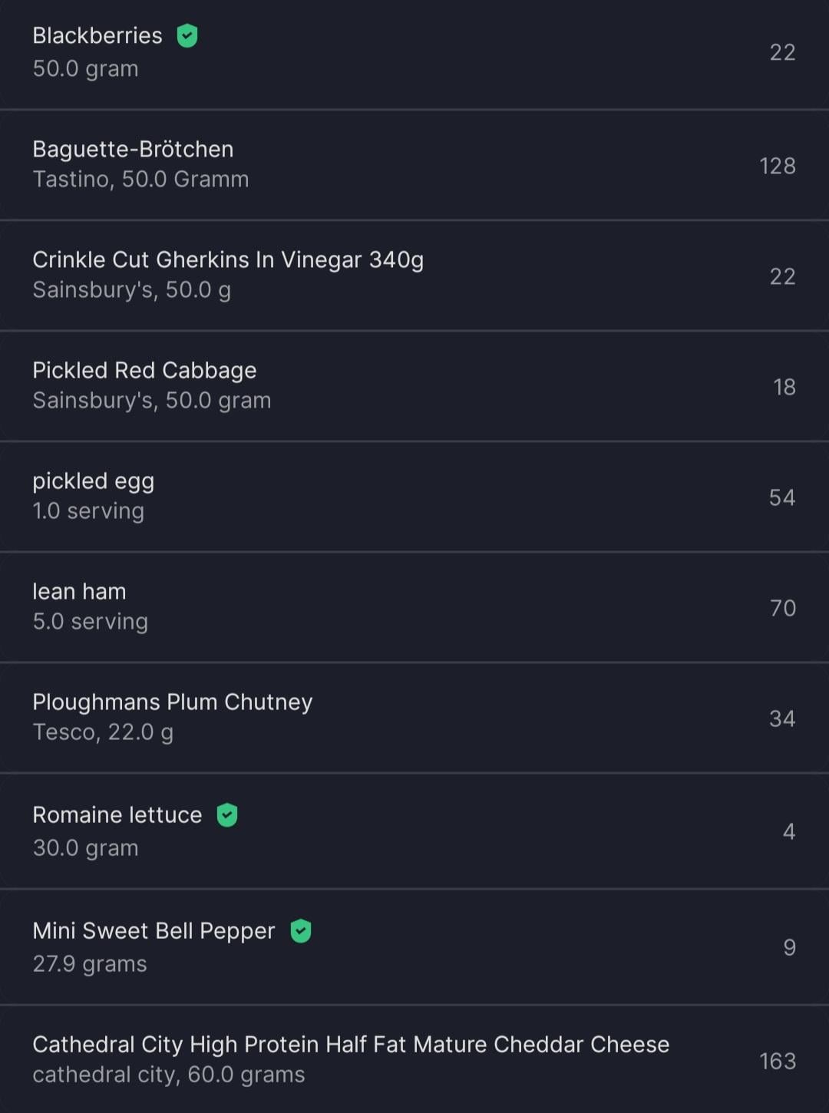829x1113 pixels.
Task: Tap the verified badge beside Blackberries
Action: point(187,36)
